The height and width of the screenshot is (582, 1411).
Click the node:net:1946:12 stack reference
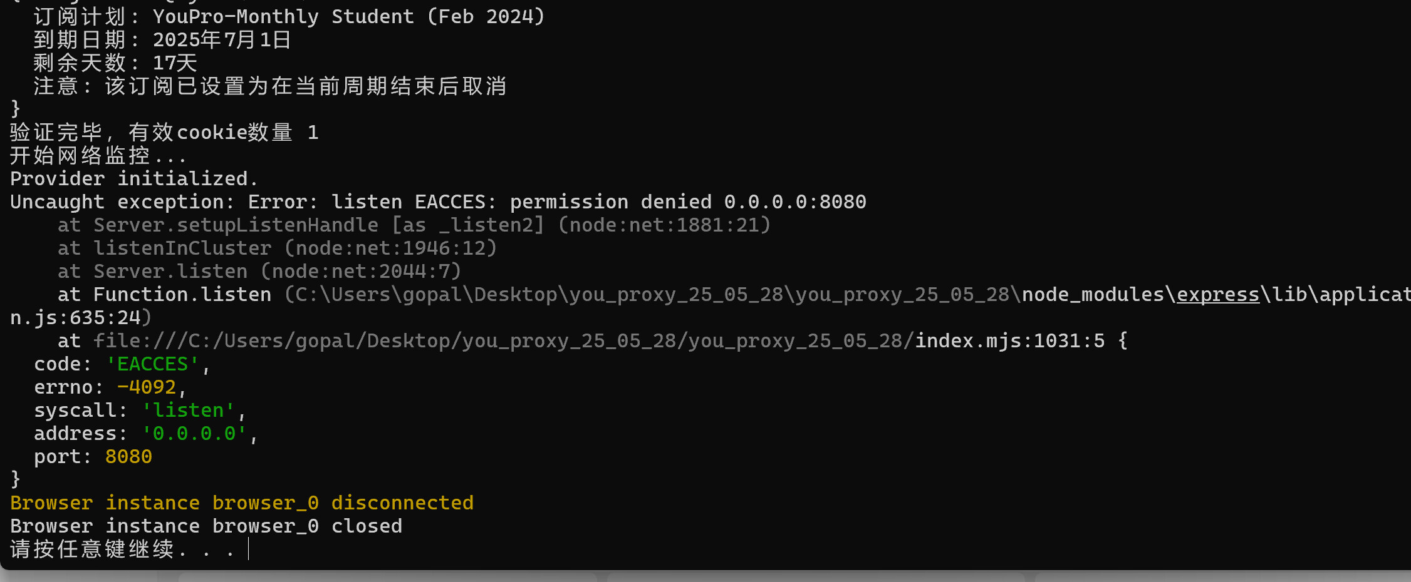pos(390,248)
